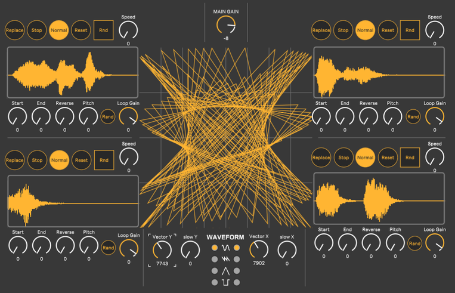Click the bottom-right waveform display
This screenshot has height=293, width=455.
click(x=379, y=199)
